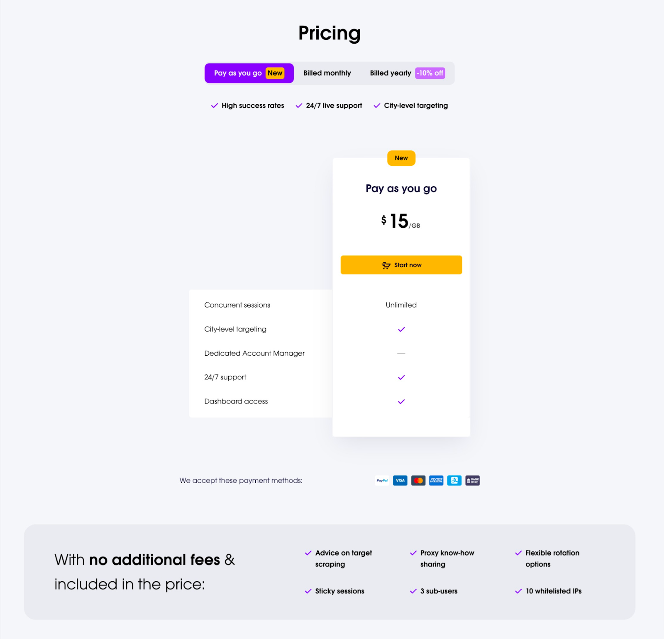Click the Dashboard access row checkmark
The image size is (664, 639).
(401, 402)
